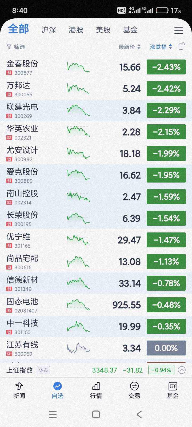This screenshot has height=427, width=192.
Task: View 优宁维 intraday mini chart
Action: click(x=78, y=240)
